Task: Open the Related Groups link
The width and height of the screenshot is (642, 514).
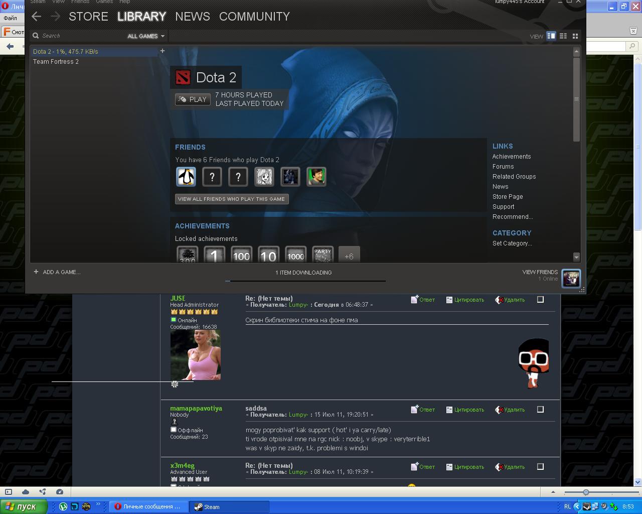Action: coord(514,177)
